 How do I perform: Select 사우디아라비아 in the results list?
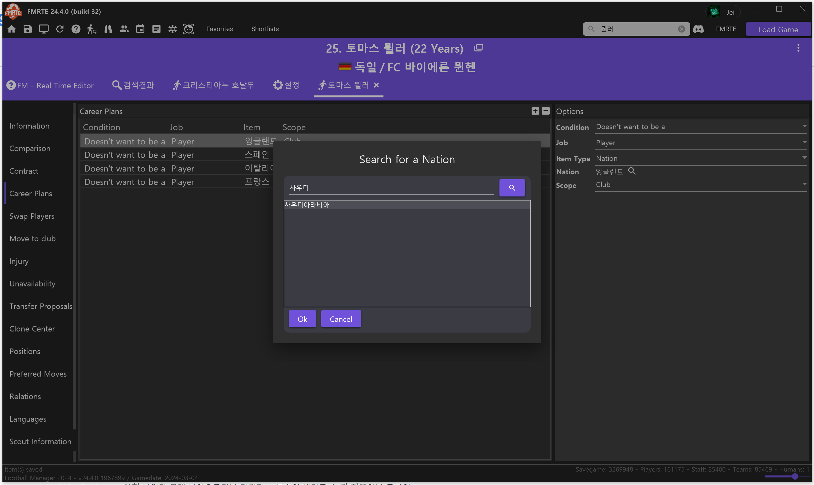(407, 205)
